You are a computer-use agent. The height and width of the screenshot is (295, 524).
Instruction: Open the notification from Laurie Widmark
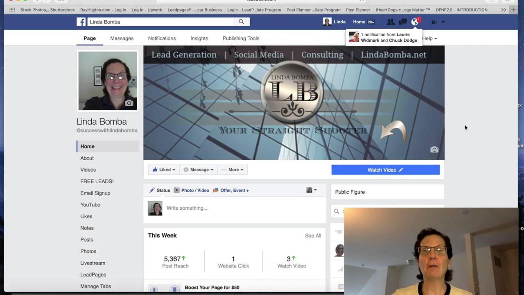point(384,38)
